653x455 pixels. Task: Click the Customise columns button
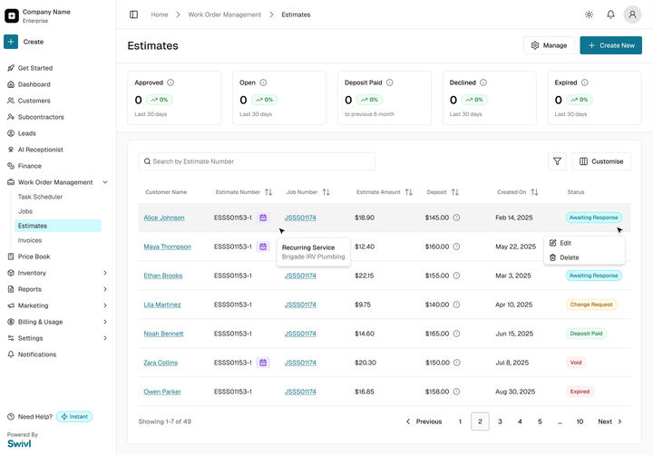coord(601,161)
